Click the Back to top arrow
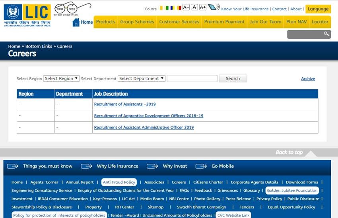Image resolution: width=338 pixels, height=218 pixels. click(311, 153)
